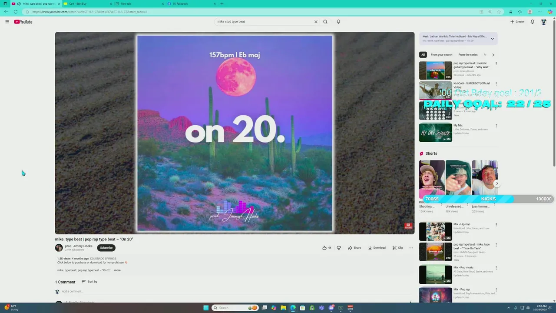Viewport: 556px width, 313px height.
Task: Like the video with thumbs up
Action: (327, 248)
